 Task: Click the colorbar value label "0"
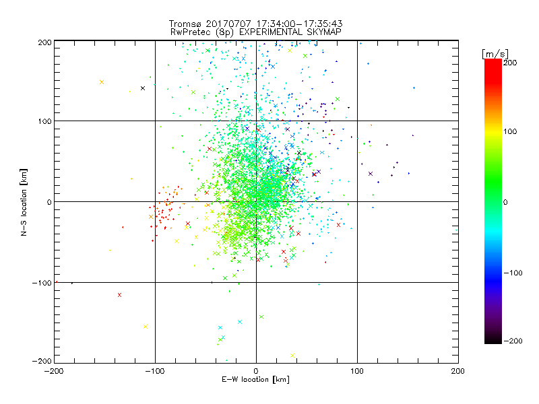505,202
